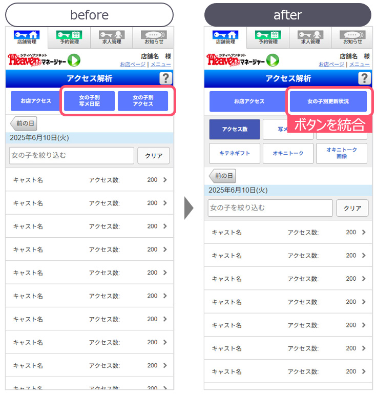Switch to キテネギフト tab in after panel

(235, 153)
